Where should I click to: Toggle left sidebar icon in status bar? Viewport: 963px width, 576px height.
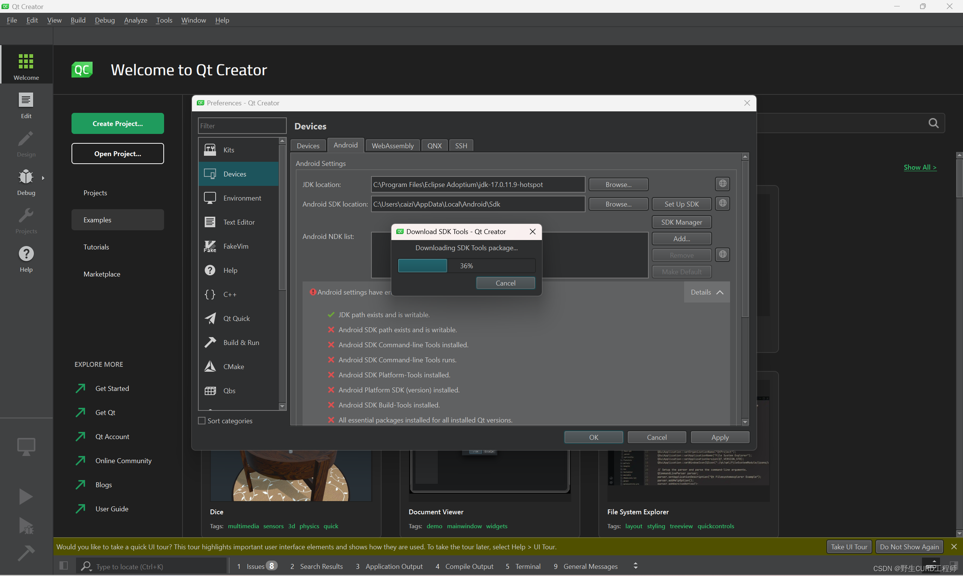point(64,566)
